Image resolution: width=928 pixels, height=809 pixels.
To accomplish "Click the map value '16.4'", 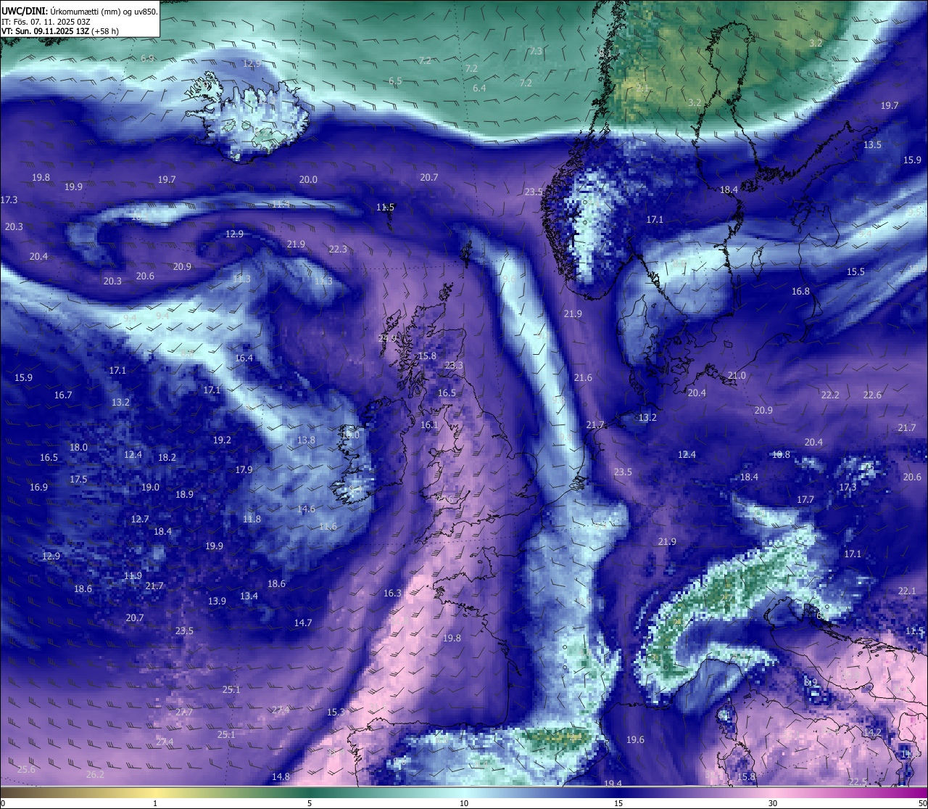I will tap(244, 358).
